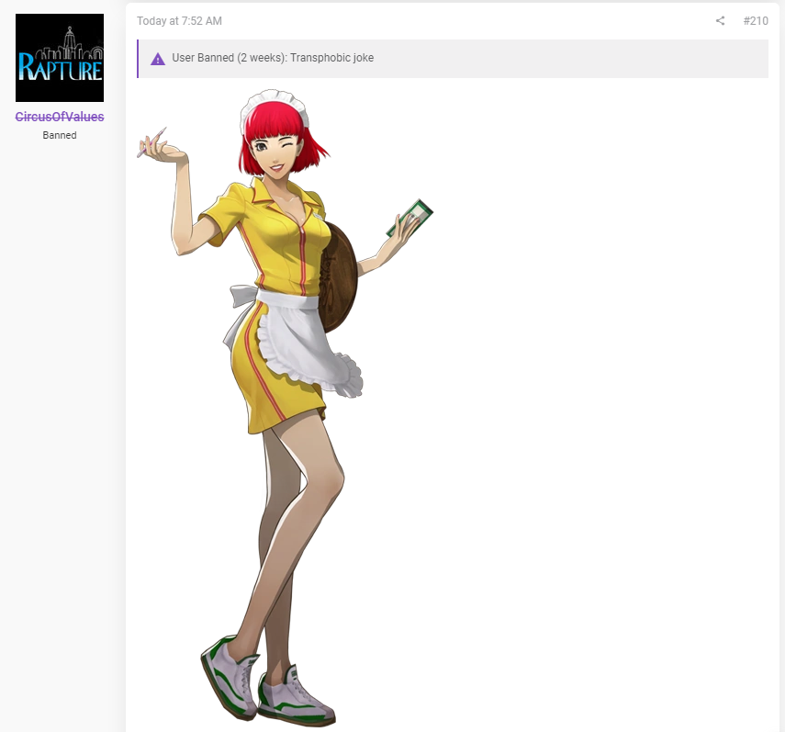View the Rapture avatar image

[x=60, y=58]
